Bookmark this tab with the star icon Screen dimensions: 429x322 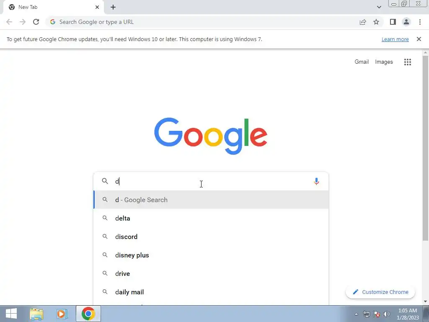pyautogui.click(x=376, y=22)
